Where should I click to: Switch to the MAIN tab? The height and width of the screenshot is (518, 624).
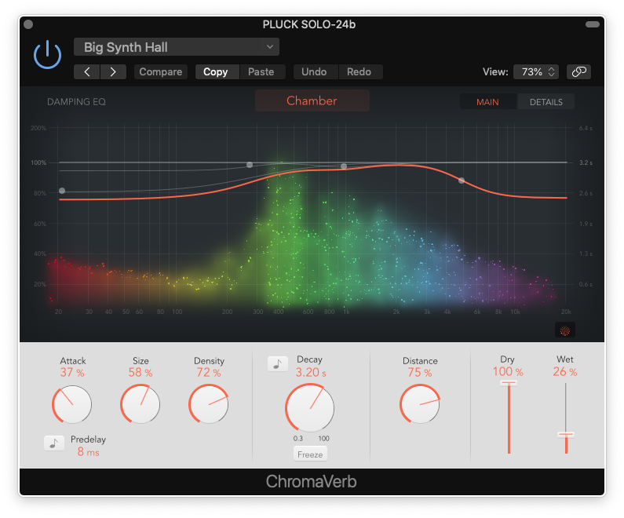pyautogui.click(x=488, y=102)
